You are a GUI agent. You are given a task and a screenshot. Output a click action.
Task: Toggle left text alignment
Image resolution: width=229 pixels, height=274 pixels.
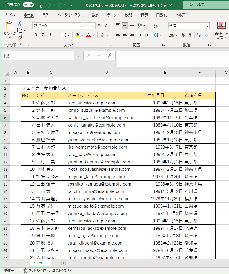coord(118,35)
